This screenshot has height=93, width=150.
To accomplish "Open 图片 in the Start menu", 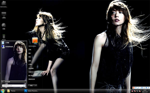I will 30,53.
